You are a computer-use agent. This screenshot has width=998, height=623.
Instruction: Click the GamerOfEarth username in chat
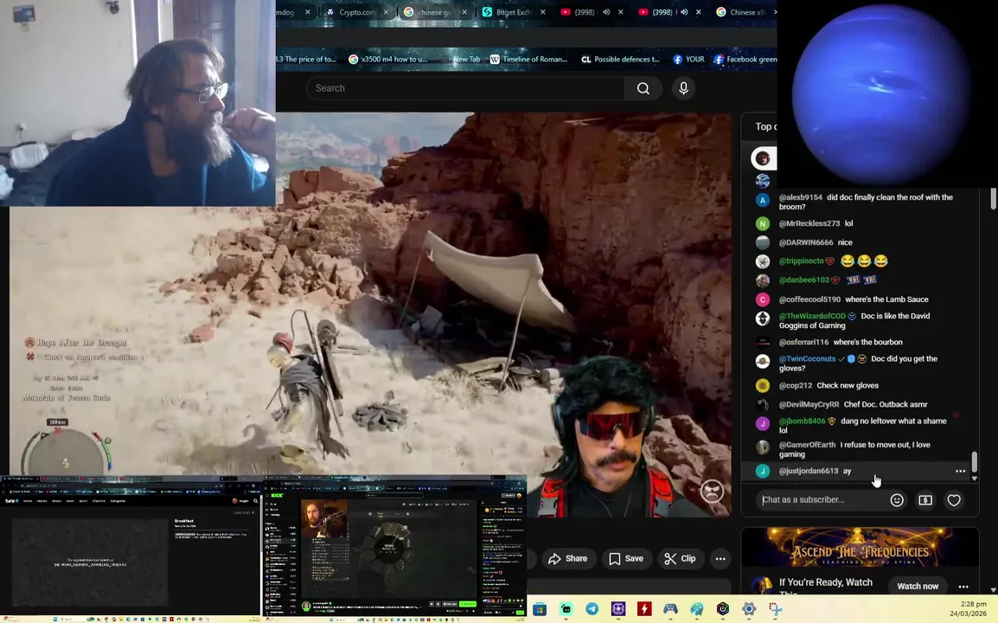[x=807, y=445]
